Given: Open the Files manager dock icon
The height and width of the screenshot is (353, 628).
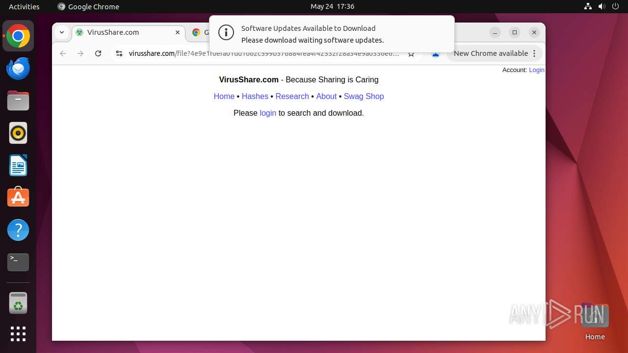Looking at the screenshot, I should [x=18, y=101].
